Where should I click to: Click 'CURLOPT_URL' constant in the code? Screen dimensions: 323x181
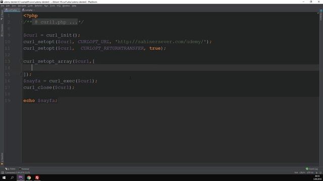[x=94, y=42]
